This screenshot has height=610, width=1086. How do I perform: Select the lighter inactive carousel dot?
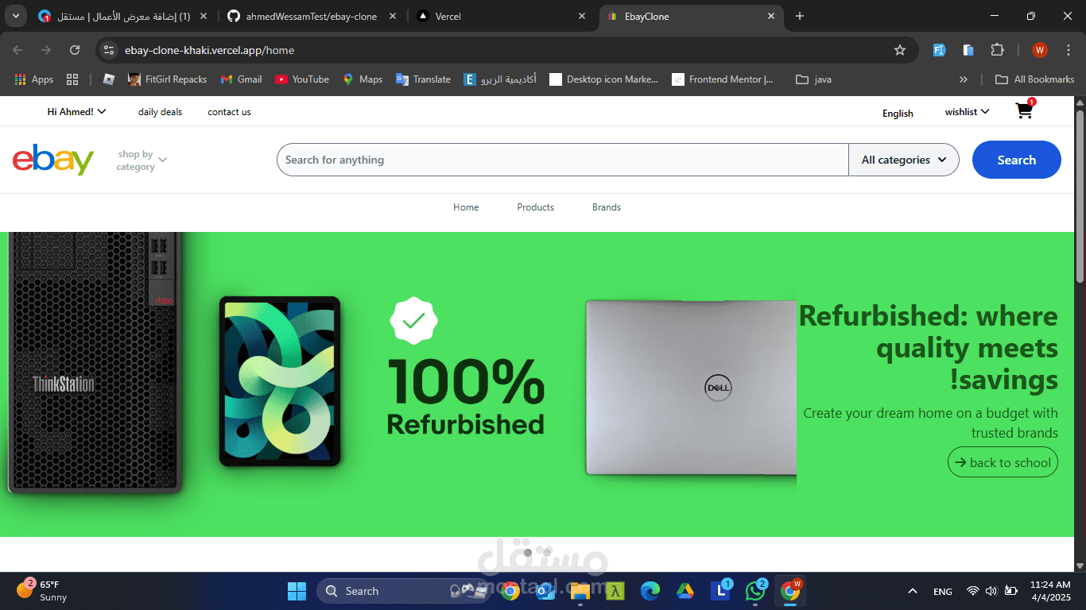point(547,552)
